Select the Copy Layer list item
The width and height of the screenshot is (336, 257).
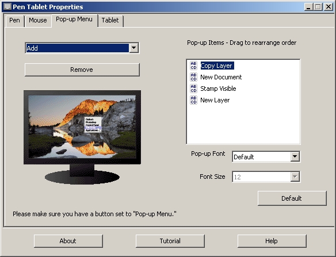(x=217, y=66)
